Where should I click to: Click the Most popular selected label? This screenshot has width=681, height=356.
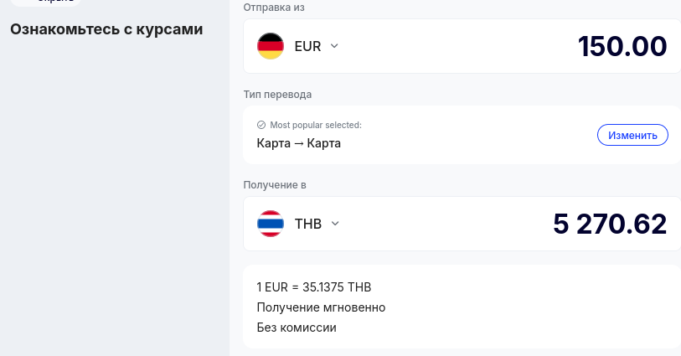tap(315, 125)
